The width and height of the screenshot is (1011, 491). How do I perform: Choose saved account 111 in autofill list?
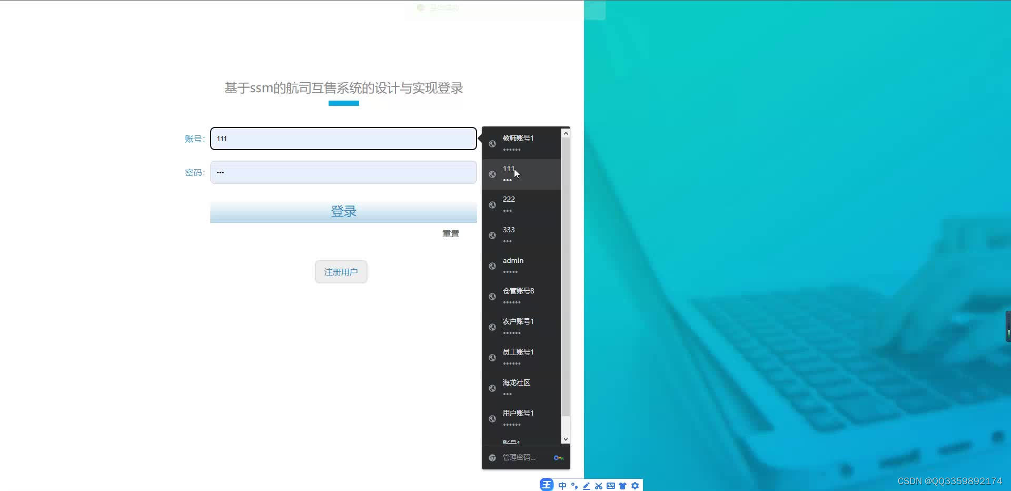[521, 174]
